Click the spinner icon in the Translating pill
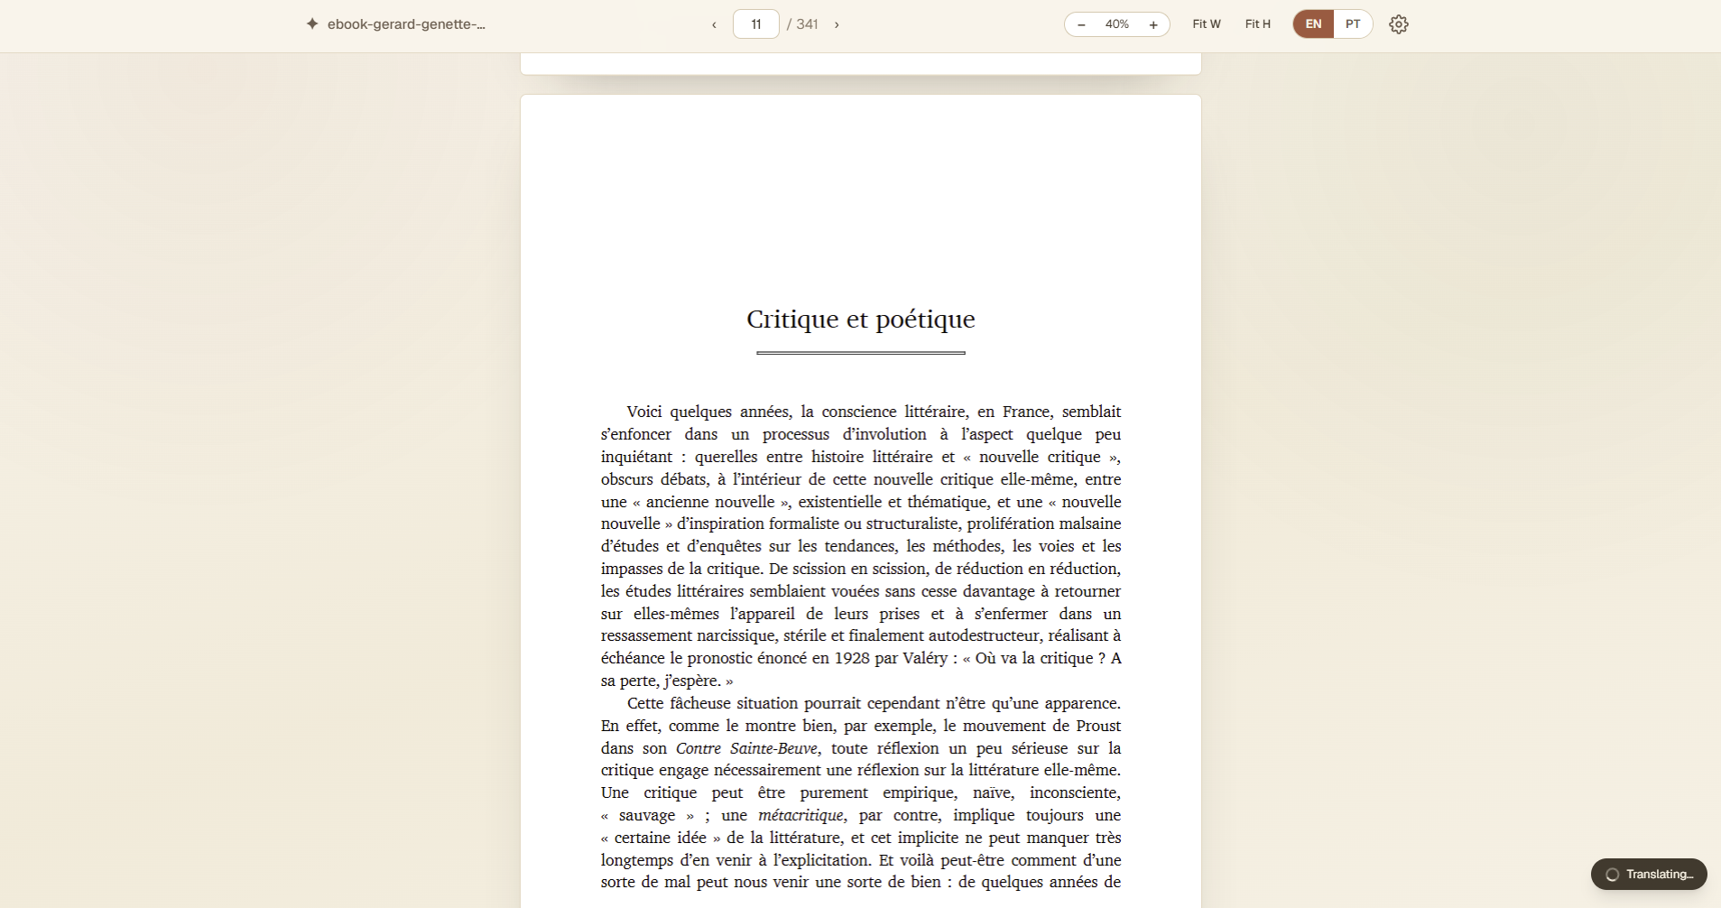 pyautogui.click(x=1612, y=874)
